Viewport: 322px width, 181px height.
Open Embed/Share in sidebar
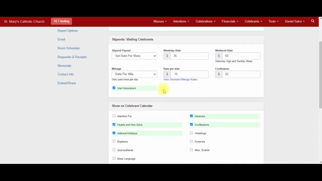click(x=67, y=83)
